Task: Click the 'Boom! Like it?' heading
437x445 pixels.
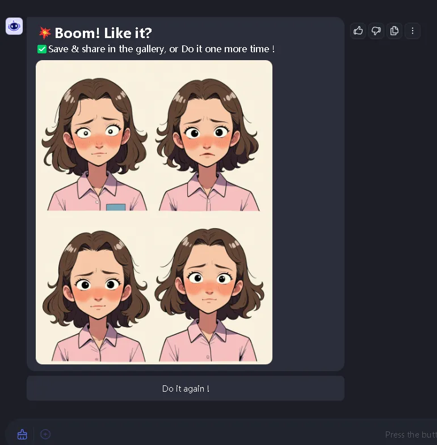Action: [103, 33]
